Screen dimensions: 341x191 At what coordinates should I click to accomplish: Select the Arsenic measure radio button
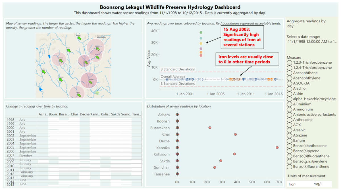click(x=289, y=130)
